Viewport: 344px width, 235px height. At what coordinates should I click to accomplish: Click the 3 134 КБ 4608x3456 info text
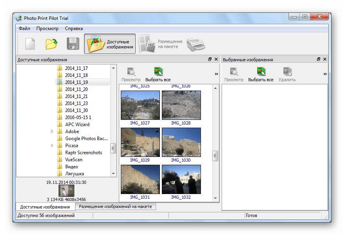66,199
